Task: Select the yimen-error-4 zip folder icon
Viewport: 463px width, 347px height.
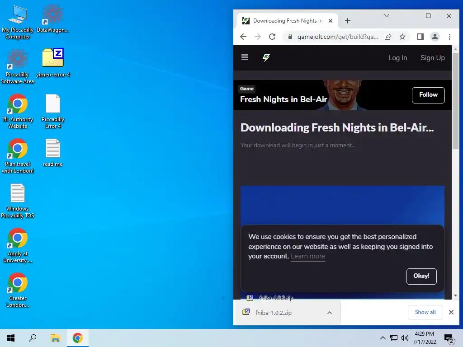Action: click(53, 63)
